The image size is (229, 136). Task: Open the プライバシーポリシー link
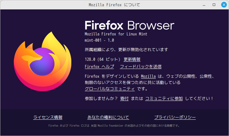pyautogui.click(x=175, y=117)
